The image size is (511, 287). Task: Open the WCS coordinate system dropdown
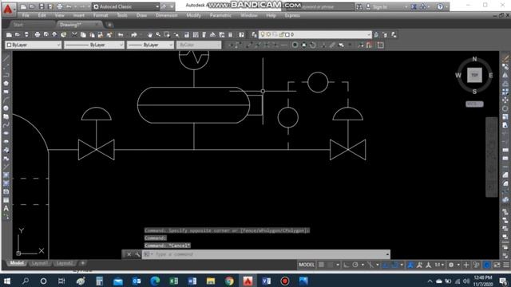click(x=474, y=104)
